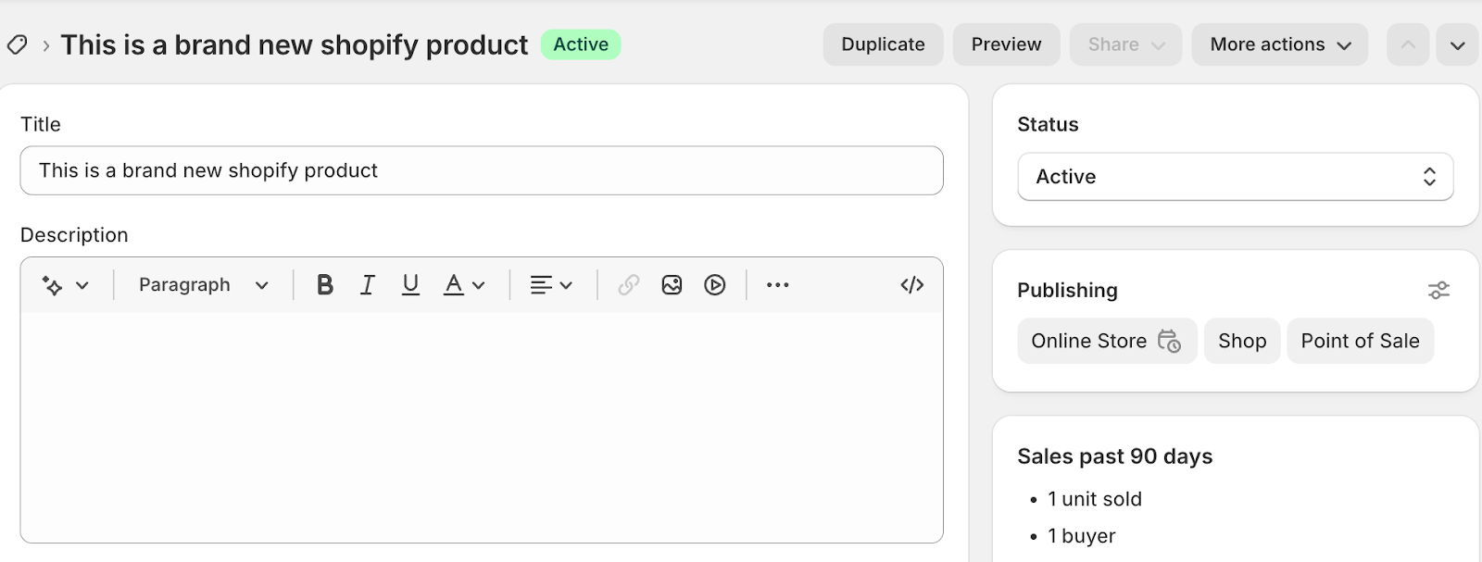Open the Active status dropdown
This screenshot has height=562, width=1482.
pyautogui.click(x=1235, y=177)
